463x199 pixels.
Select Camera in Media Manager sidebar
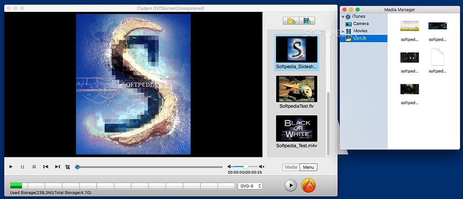(x=361, y=24)
